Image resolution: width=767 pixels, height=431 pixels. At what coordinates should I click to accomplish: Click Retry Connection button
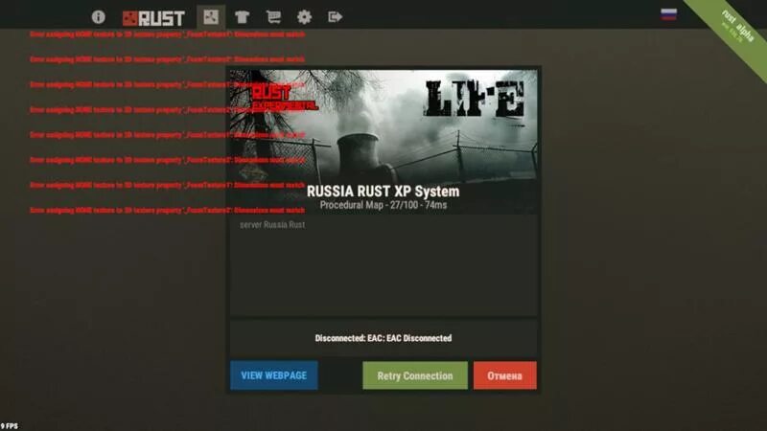pyautogui.click(x=415, y=375)
